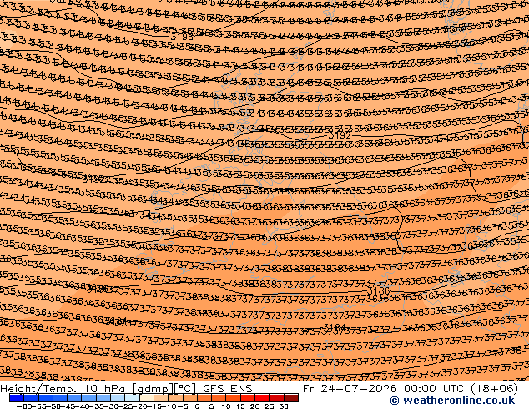The image size is (529, 409).
Task: Select the legend swatch between -60 and -55
Action: [31, 398]
